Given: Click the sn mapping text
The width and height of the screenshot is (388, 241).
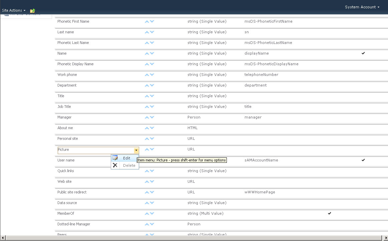Looking at the screenshot, I should [x=247, y=32].
